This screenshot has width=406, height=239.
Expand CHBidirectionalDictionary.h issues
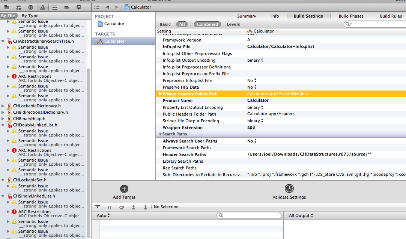pos(3,112)
